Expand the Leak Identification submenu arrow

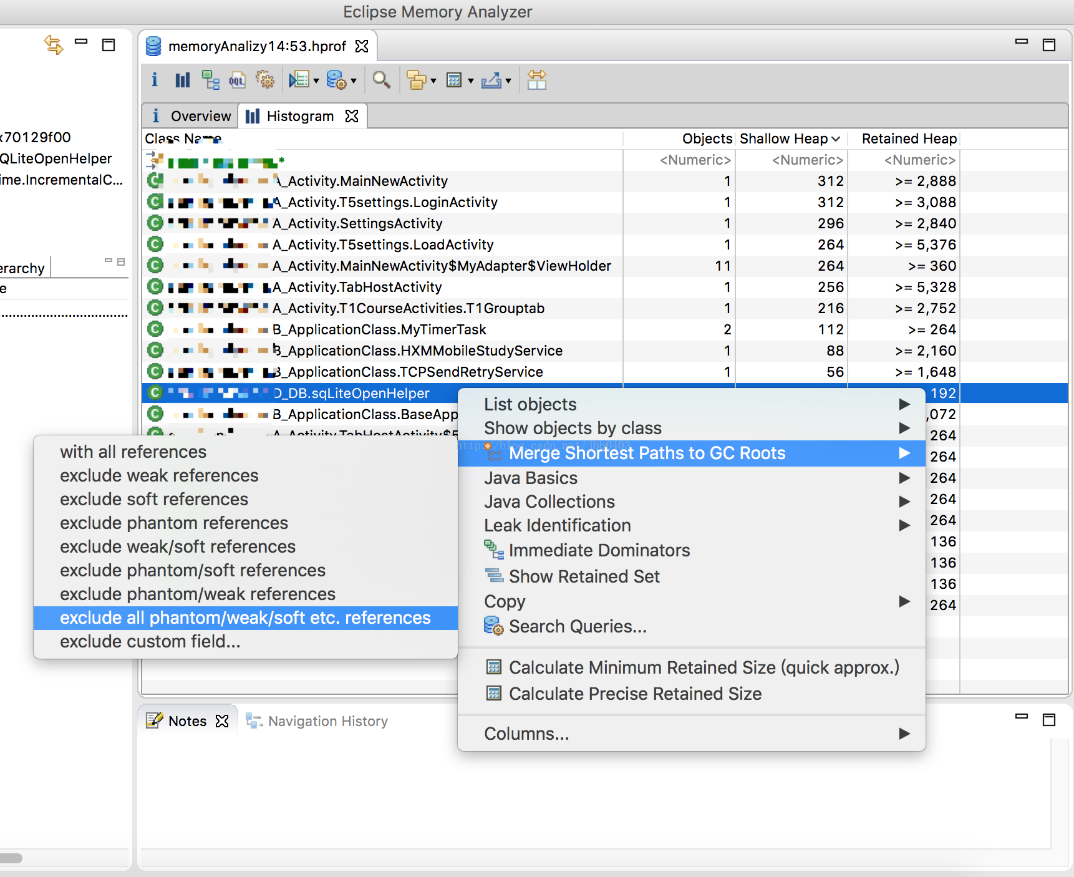tap(904, 525)
